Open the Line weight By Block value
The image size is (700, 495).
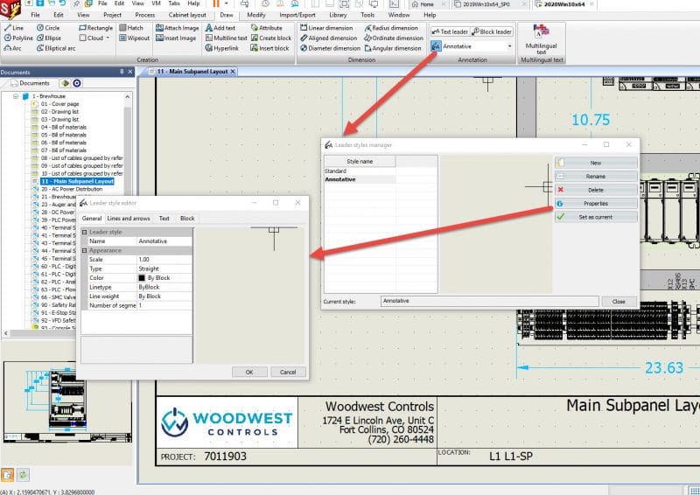(x=164, y=296)
